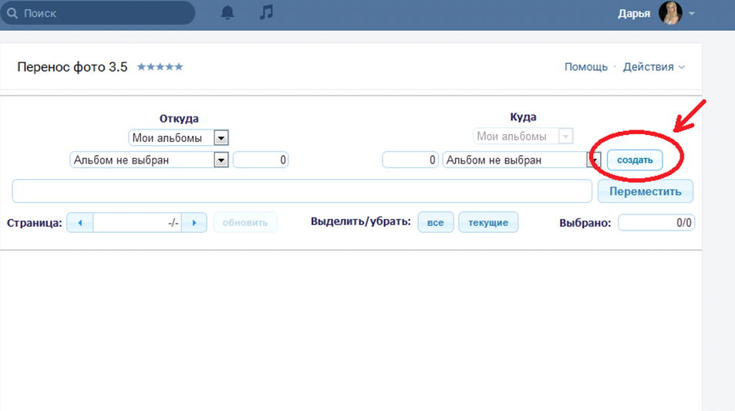This screenshot has width=735, height=411.
Task: Open the Действия menu
Action: point(653,67)
